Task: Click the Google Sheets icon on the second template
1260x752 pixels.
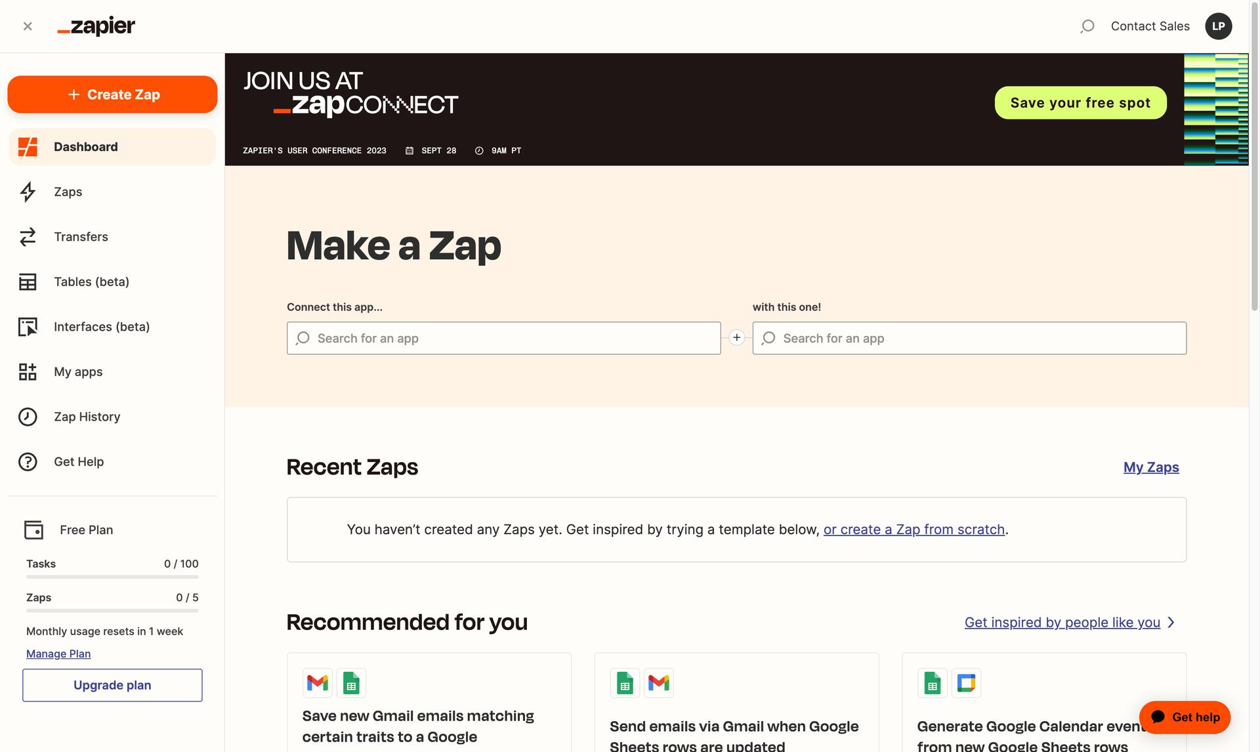Action: coord(625,682)
